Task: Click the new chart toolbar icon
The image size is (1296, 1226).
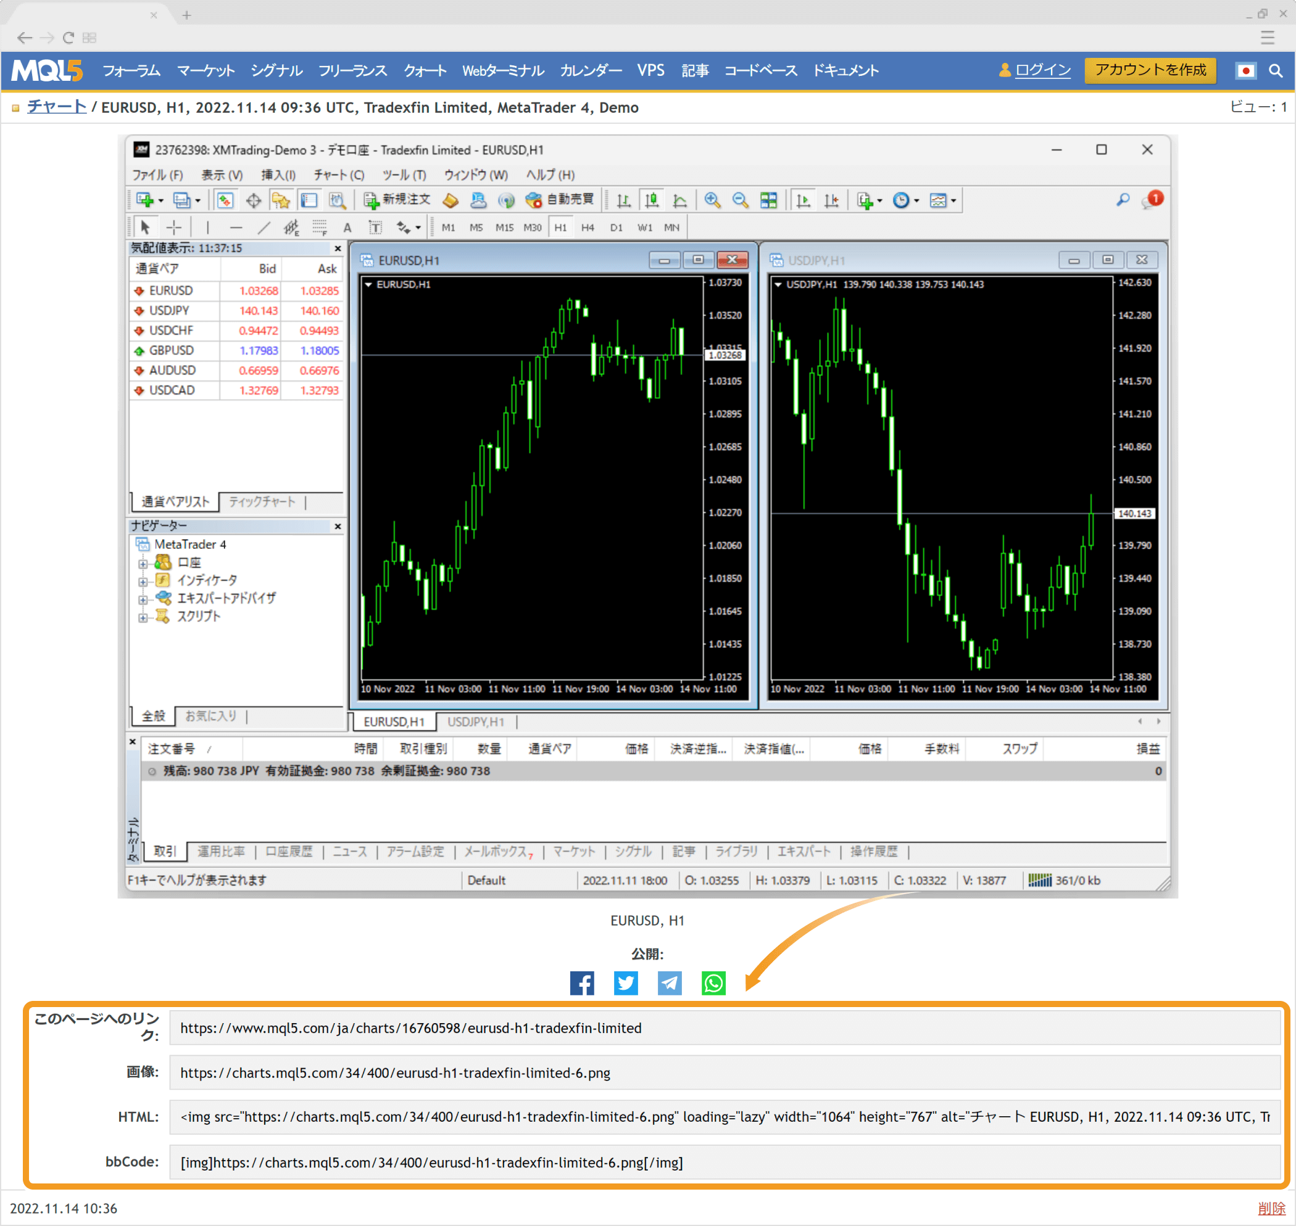Action: [x=145, y=200]
